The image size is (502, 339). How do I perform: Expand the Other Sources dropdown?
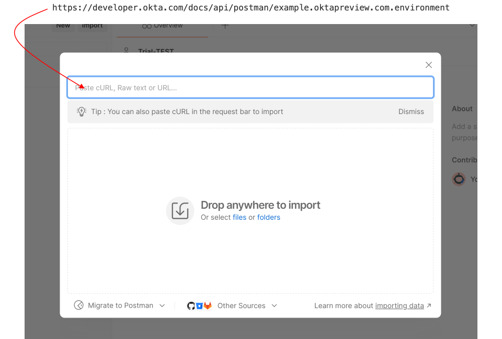pyautogui.click(x=274, y=306)
